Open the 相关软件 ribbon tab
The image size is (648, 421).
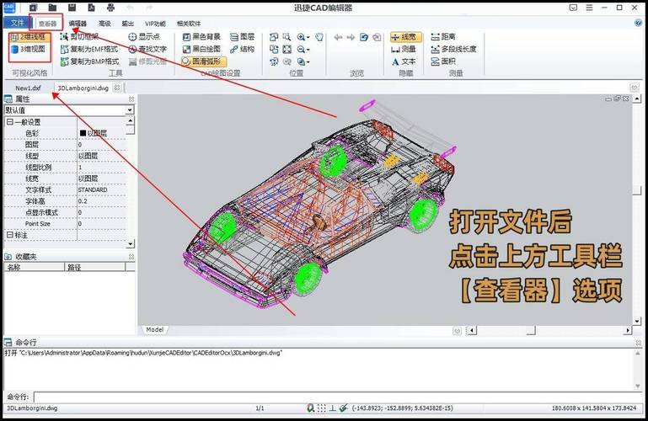point(189,24)
